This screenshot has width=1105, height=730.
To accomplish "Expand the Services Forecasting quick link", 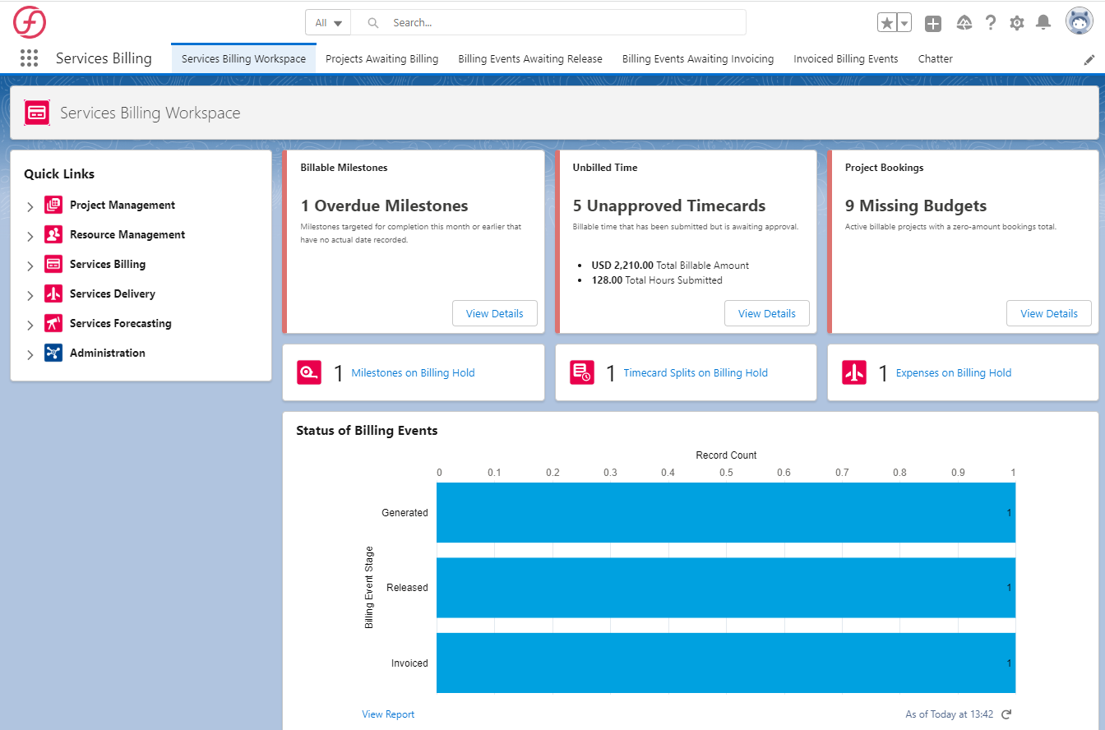I will (30, 325).
